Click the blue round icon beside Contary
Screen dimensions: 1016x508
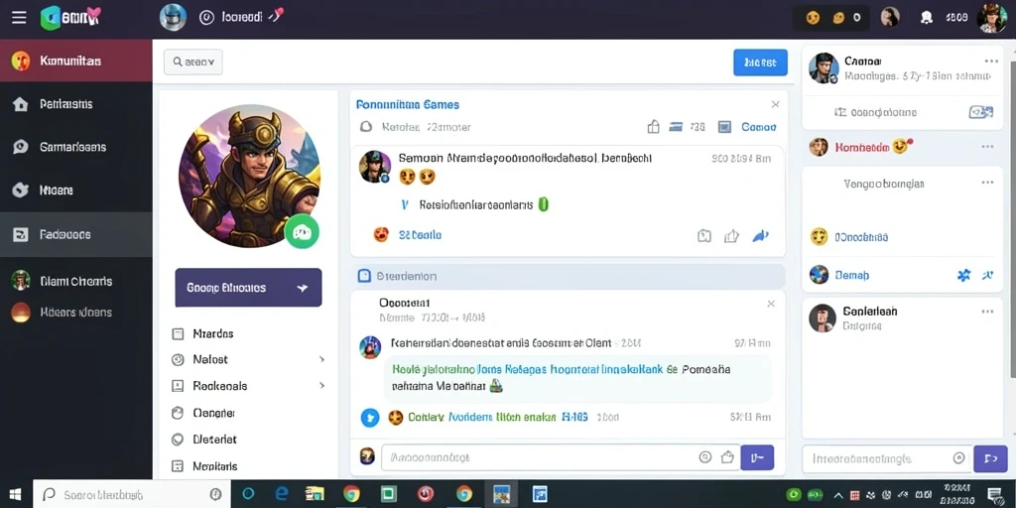tap(369, 418)
